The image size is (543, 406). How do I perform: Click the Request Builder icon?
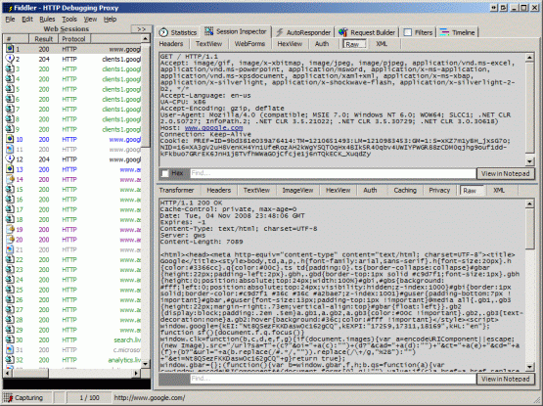[342, 32]
